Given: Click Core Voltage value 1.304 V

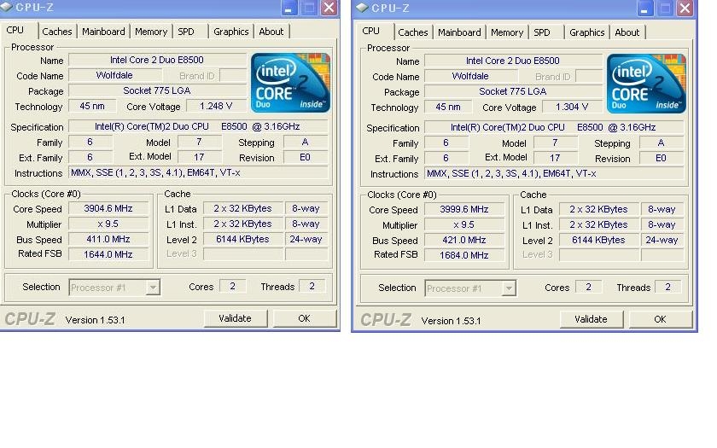Looking at the screenshot, I should click(x=572, y=107).
